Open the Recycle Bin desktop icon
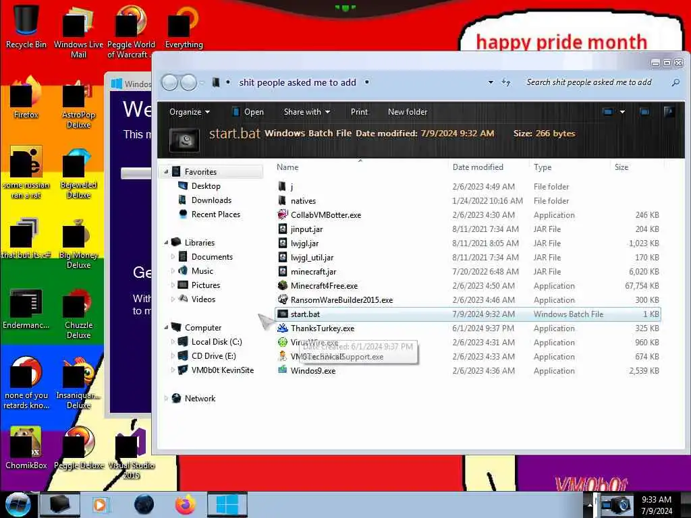691x518 pixels. 26,26
